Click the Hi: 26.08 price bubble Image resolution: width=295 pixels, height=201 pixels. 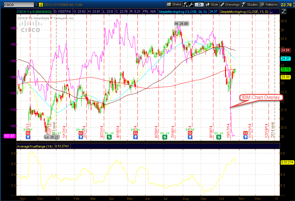click(x=181, y=24)
